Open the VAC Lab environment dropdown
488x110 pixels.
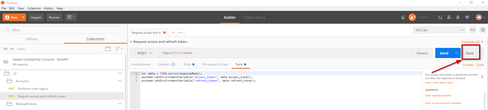pyautogui.click(x=439, y=30)
